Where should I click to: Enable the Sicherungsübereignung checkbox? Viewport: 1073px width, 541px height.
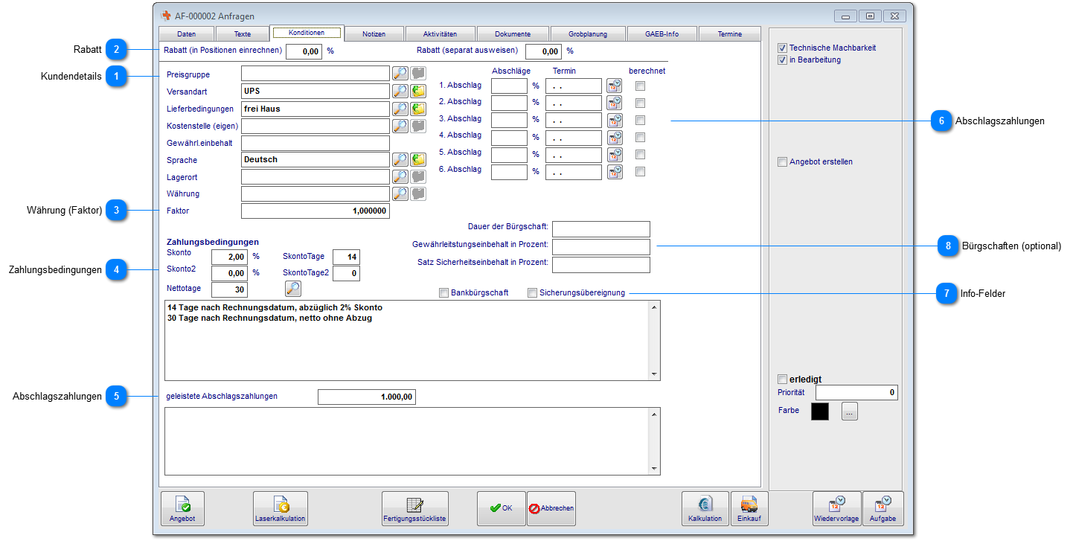(x=532, y=293)
